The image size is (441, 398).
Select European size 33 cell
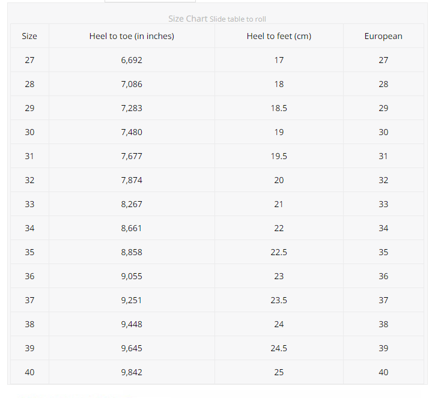point(383,204)
